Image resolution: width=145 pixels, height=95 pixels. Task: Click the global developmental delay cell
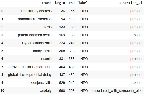(x=30, y=75)
